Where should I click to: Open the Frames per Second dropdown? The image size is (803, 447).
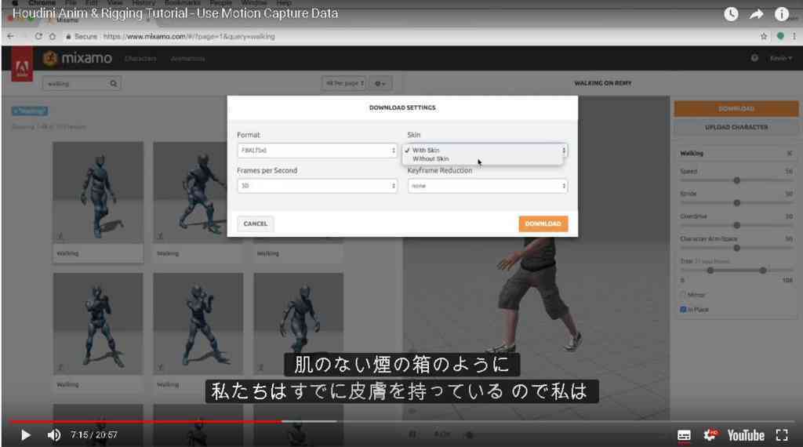point(317,186)
